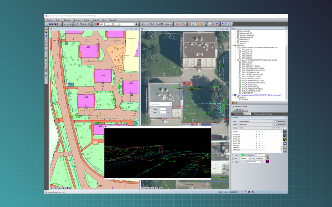
Task: Open the toolbar line width dropdown showing 3
Action: [x=108, y=24]
